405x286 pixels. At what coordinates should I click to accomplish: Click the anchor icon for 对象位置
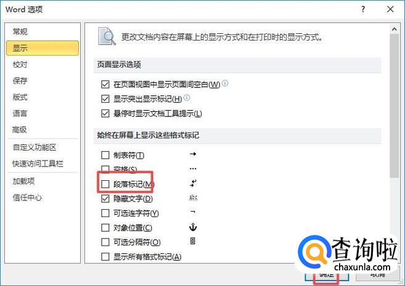tap(193, 227)
